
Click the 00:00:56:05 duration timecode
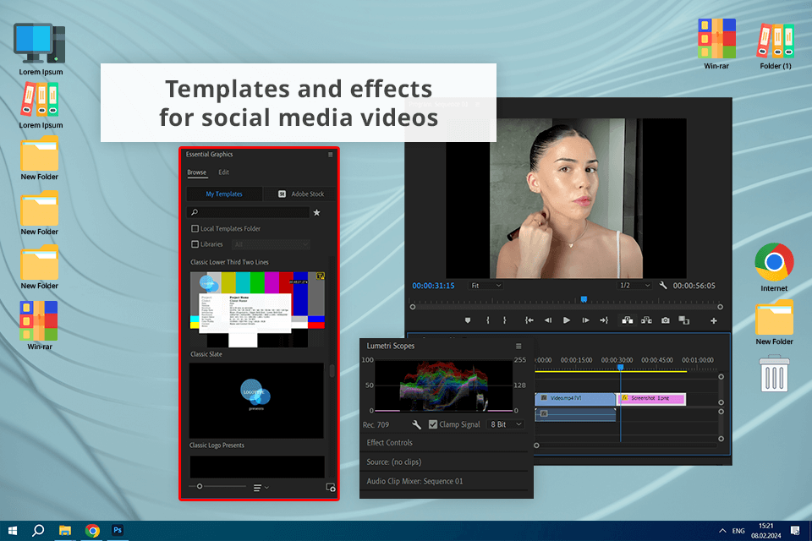694,286
